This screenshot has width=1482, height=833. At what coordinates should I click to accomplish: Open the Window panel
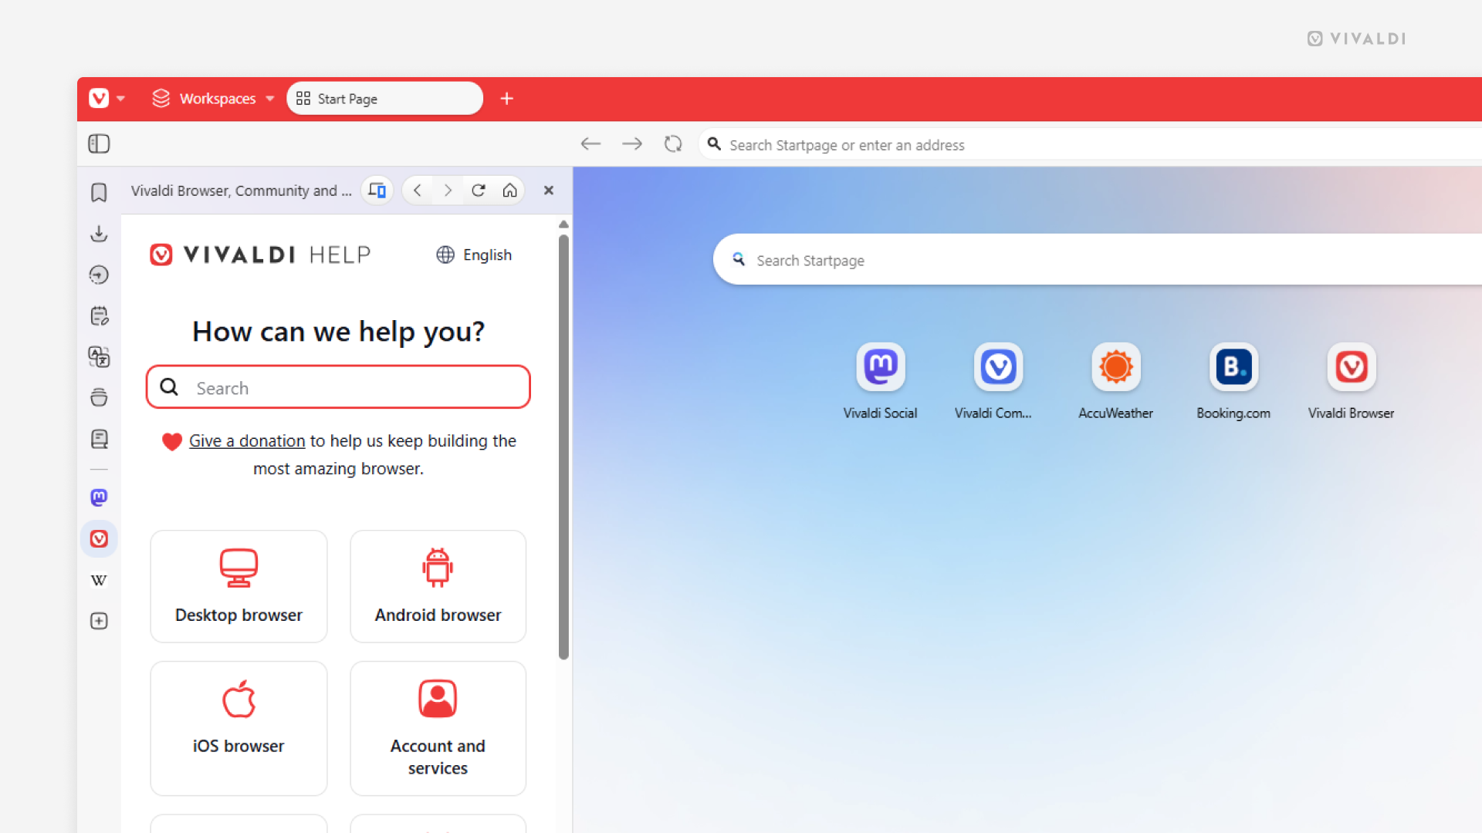(x=99, y=398)
